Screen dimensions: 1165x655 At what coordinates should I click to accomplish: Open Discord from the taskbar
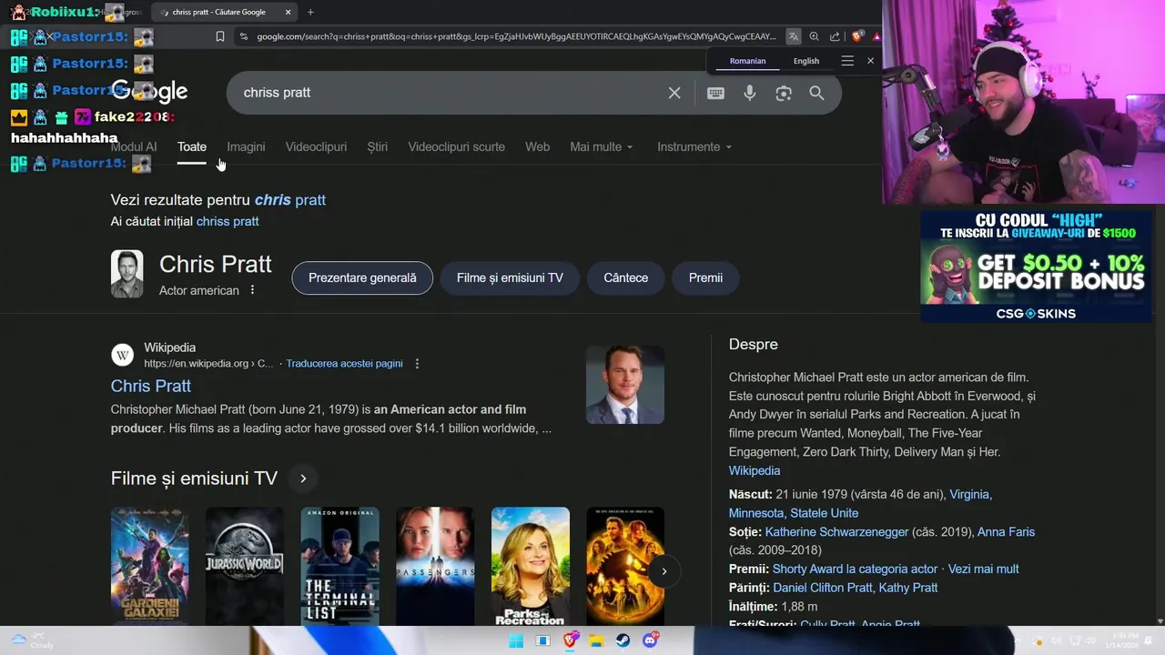651,640
